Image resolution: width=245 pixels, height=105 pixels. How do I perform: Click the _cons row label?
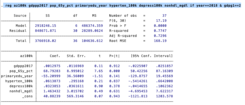[28, 96]
